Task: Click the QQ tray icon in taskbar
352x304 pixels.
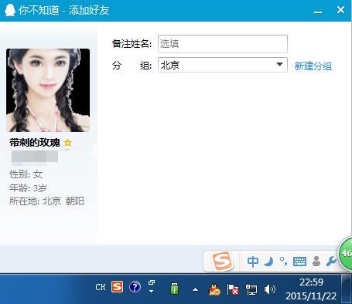Action: (x=214, y=289)
